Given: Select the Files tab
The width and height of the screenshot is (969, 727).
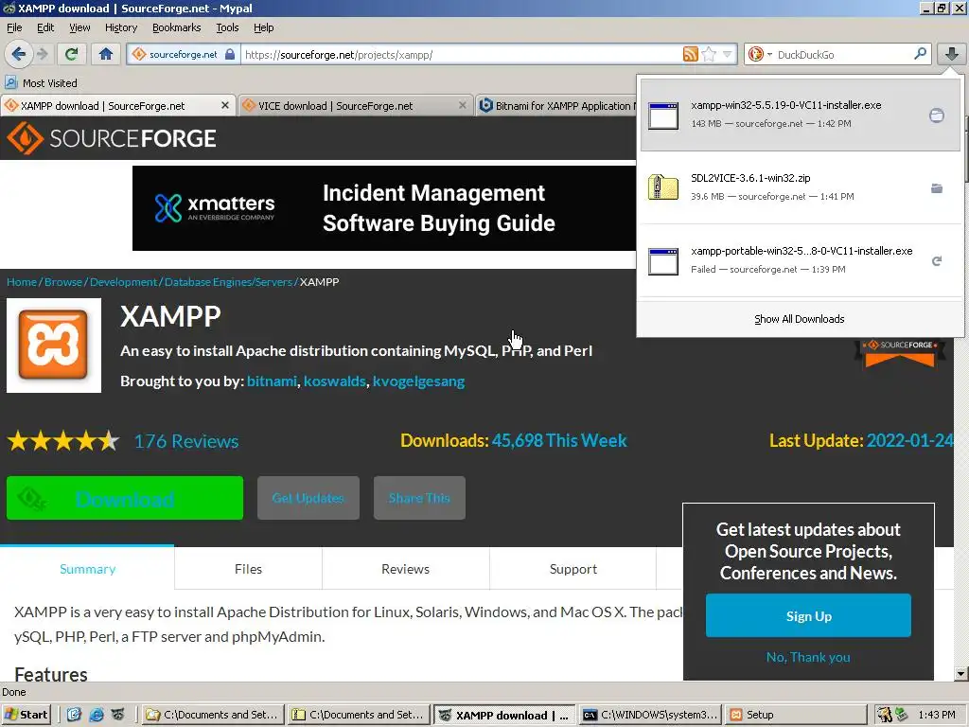Looking at the screenshot, I should [x=249, y=569].
